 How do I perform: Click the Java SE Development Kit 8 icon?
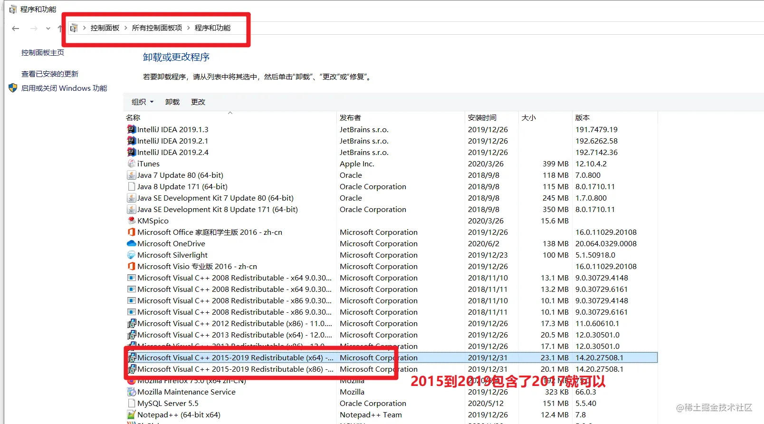click(132, 209)
